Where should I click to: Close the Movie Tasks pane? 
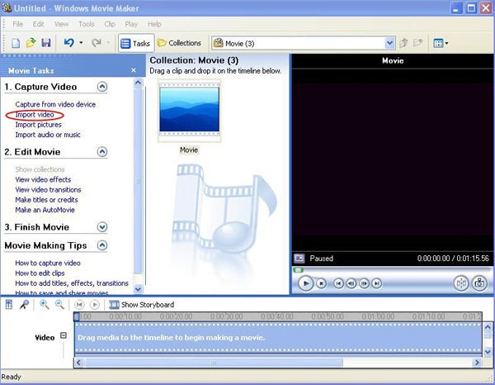pyautogui.click(x=134, y=70)
